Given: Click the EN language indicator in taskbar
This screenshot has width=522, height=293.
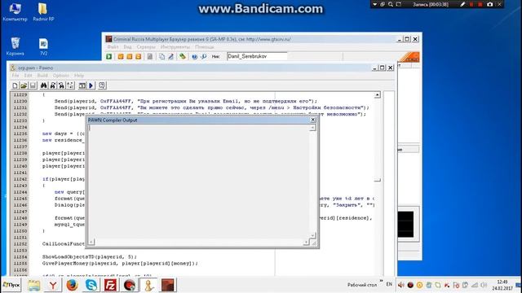Looking at the screenshot, I should point(389,284).
